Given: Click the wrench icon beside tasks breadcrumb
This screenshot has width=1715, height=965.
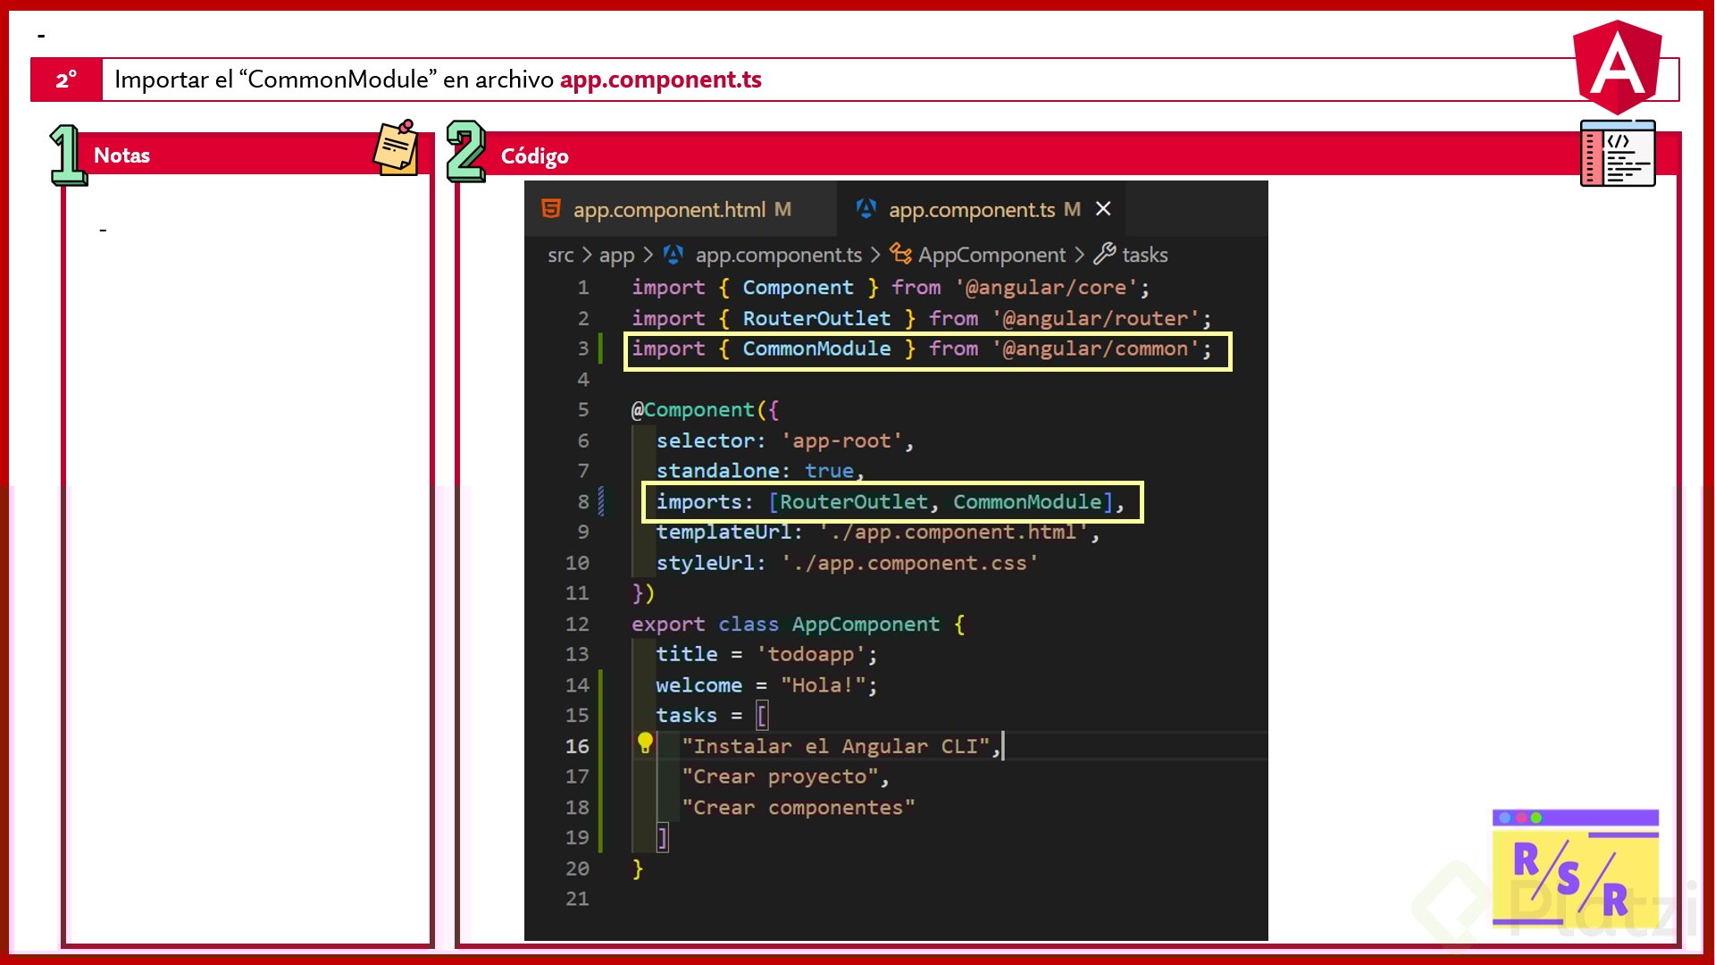Looking at the screenshot, I should [1104, 255].
